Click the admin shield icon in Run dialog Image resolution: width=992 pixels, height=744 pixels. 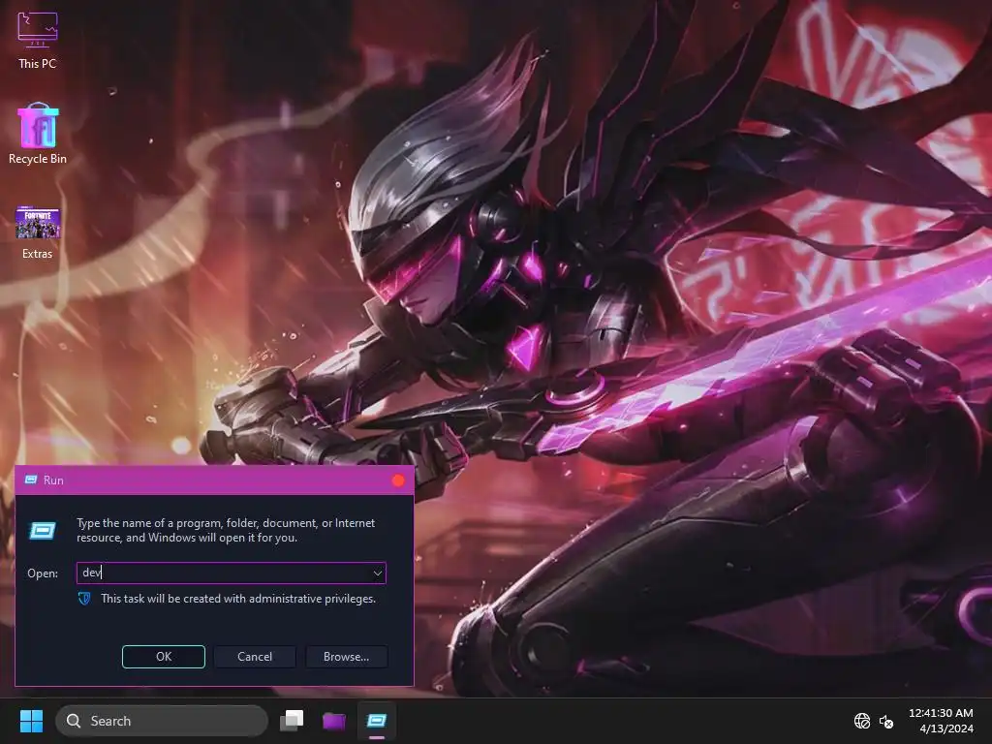tap(84, 599)
